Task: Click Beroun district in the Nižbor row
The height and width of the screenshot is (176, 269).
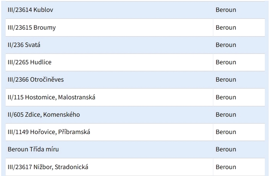Action: (x=226, y=167)
